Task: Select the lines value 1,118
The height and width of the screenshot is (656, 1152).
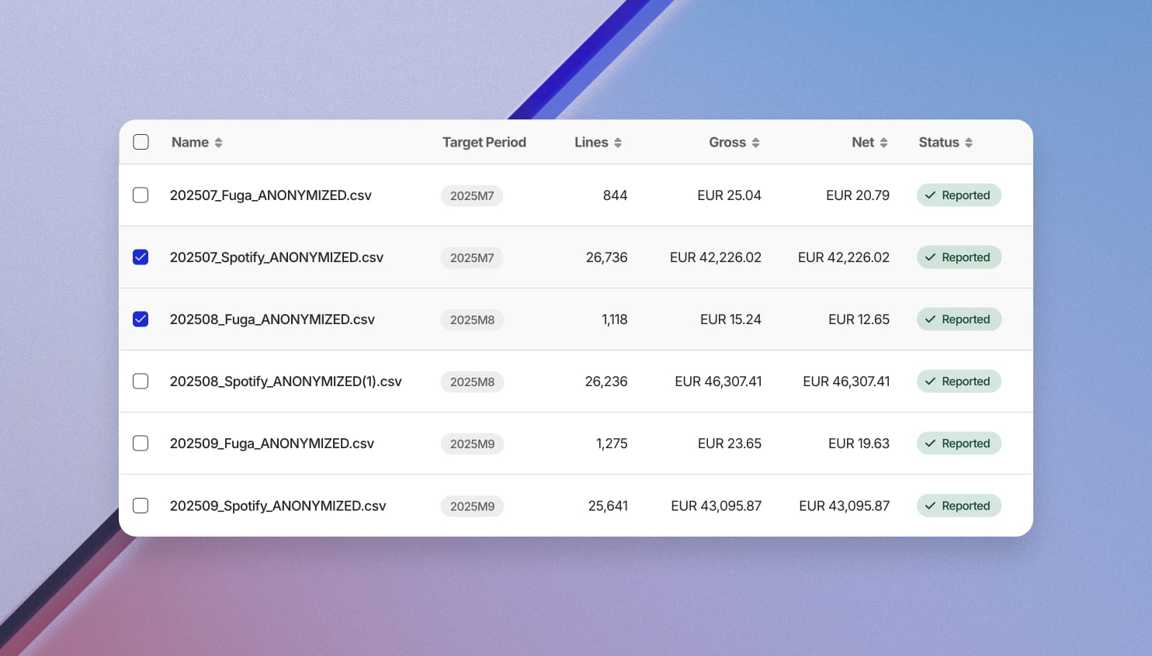Action: [x=614, y=319]
